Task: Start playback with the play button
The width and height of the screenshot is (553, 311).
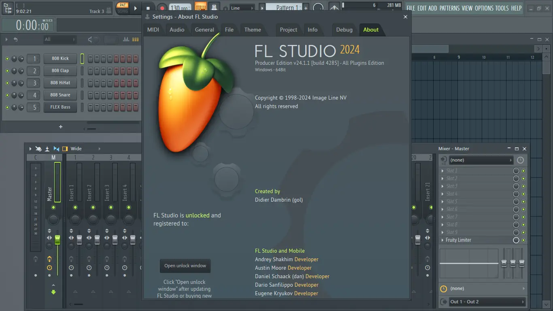Action: tap(136, 8)
